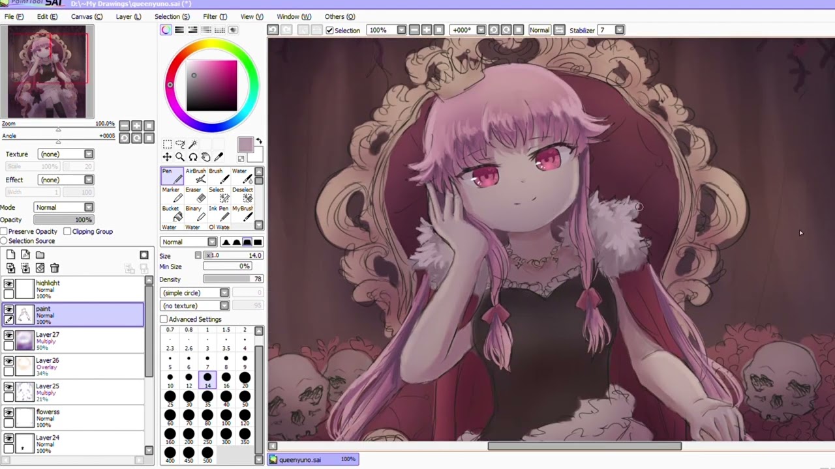Viewport: 835px width, 469px height.
Task: Activate the rectangular selection tool
Action: coord(167,145)
